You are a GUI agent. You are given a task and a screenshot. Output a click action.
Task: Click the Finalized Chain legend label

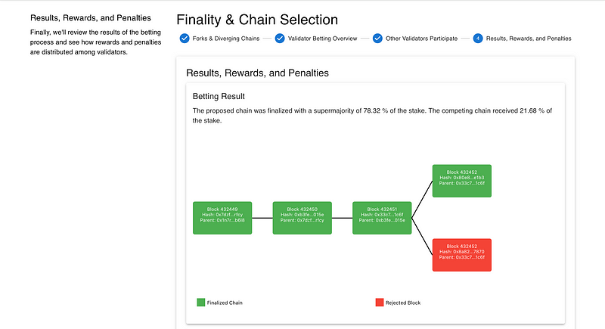pyautogui.click(x=225, y=303)
